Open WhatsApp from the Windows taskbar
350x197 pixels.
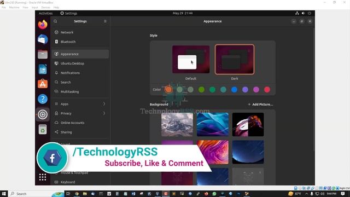214,194
